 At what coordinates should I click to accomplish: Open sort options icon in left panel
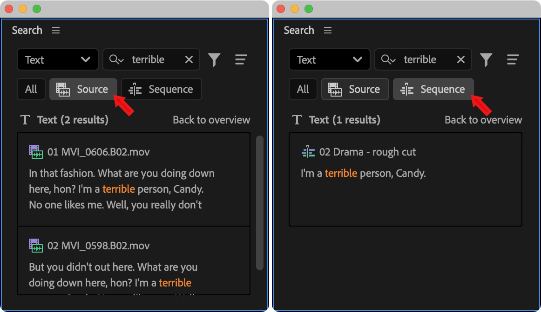click(241, 59)
